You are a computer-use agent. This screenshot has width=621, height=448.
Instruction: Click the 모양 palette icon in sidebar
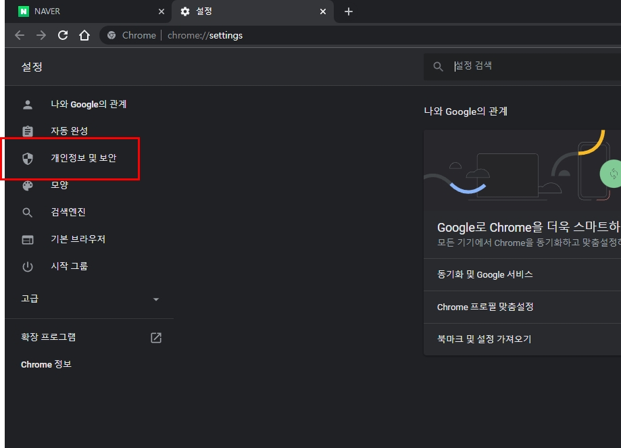pos(28,184)
